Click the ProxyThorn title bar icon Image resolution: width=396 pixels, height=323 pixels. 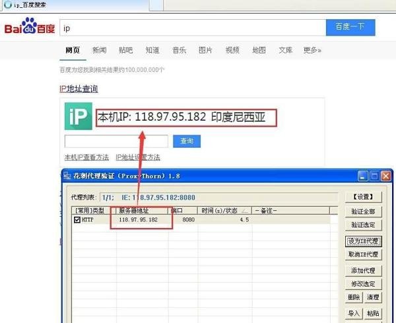pyautogui.click(x=67, y=175)
